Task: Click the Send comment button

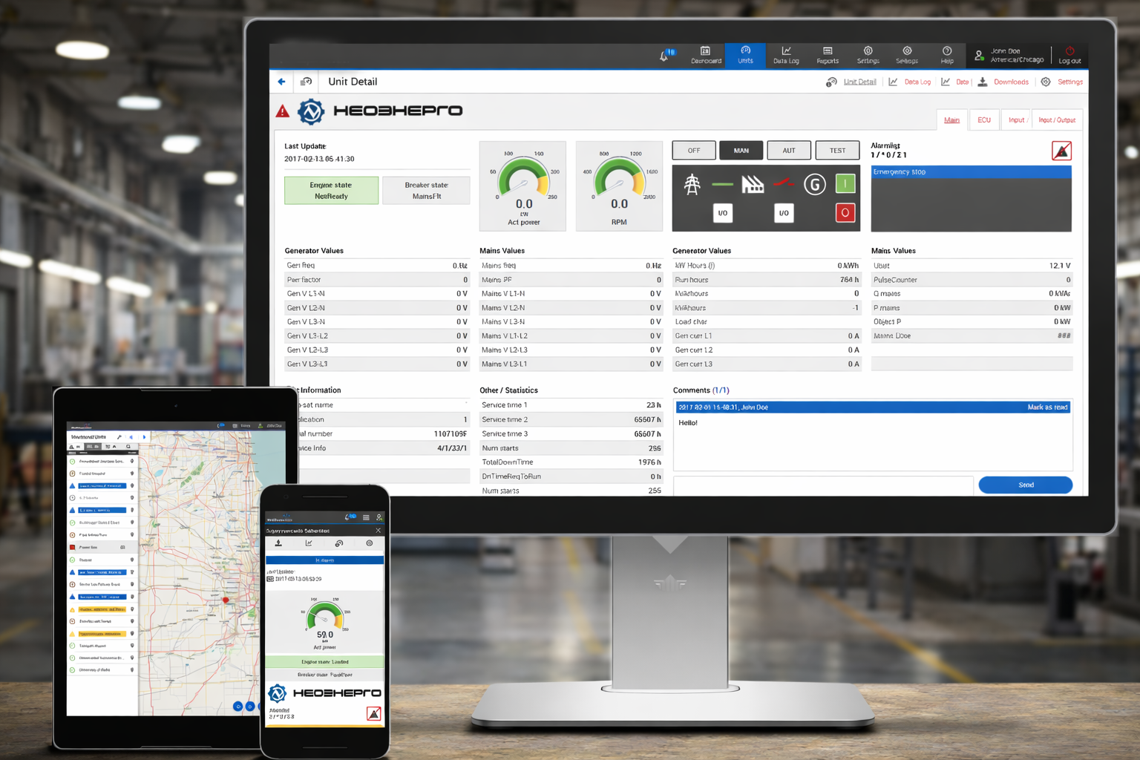Action: click(1025, 485)
